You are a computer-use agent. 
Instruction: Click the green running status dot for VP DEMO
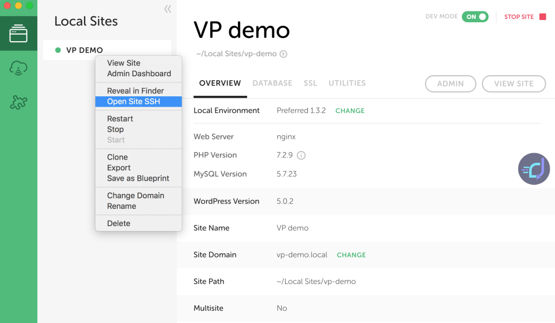click(58, 50)
